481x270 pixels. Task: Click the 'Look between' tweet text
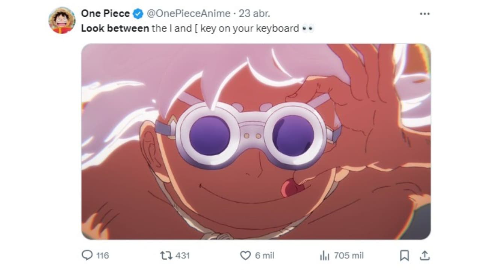(x=115, y=28)
